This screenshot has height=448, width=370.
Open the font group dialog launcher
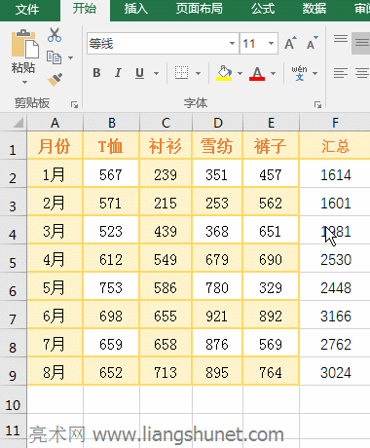pyautogui.click(x=317, y=104)
